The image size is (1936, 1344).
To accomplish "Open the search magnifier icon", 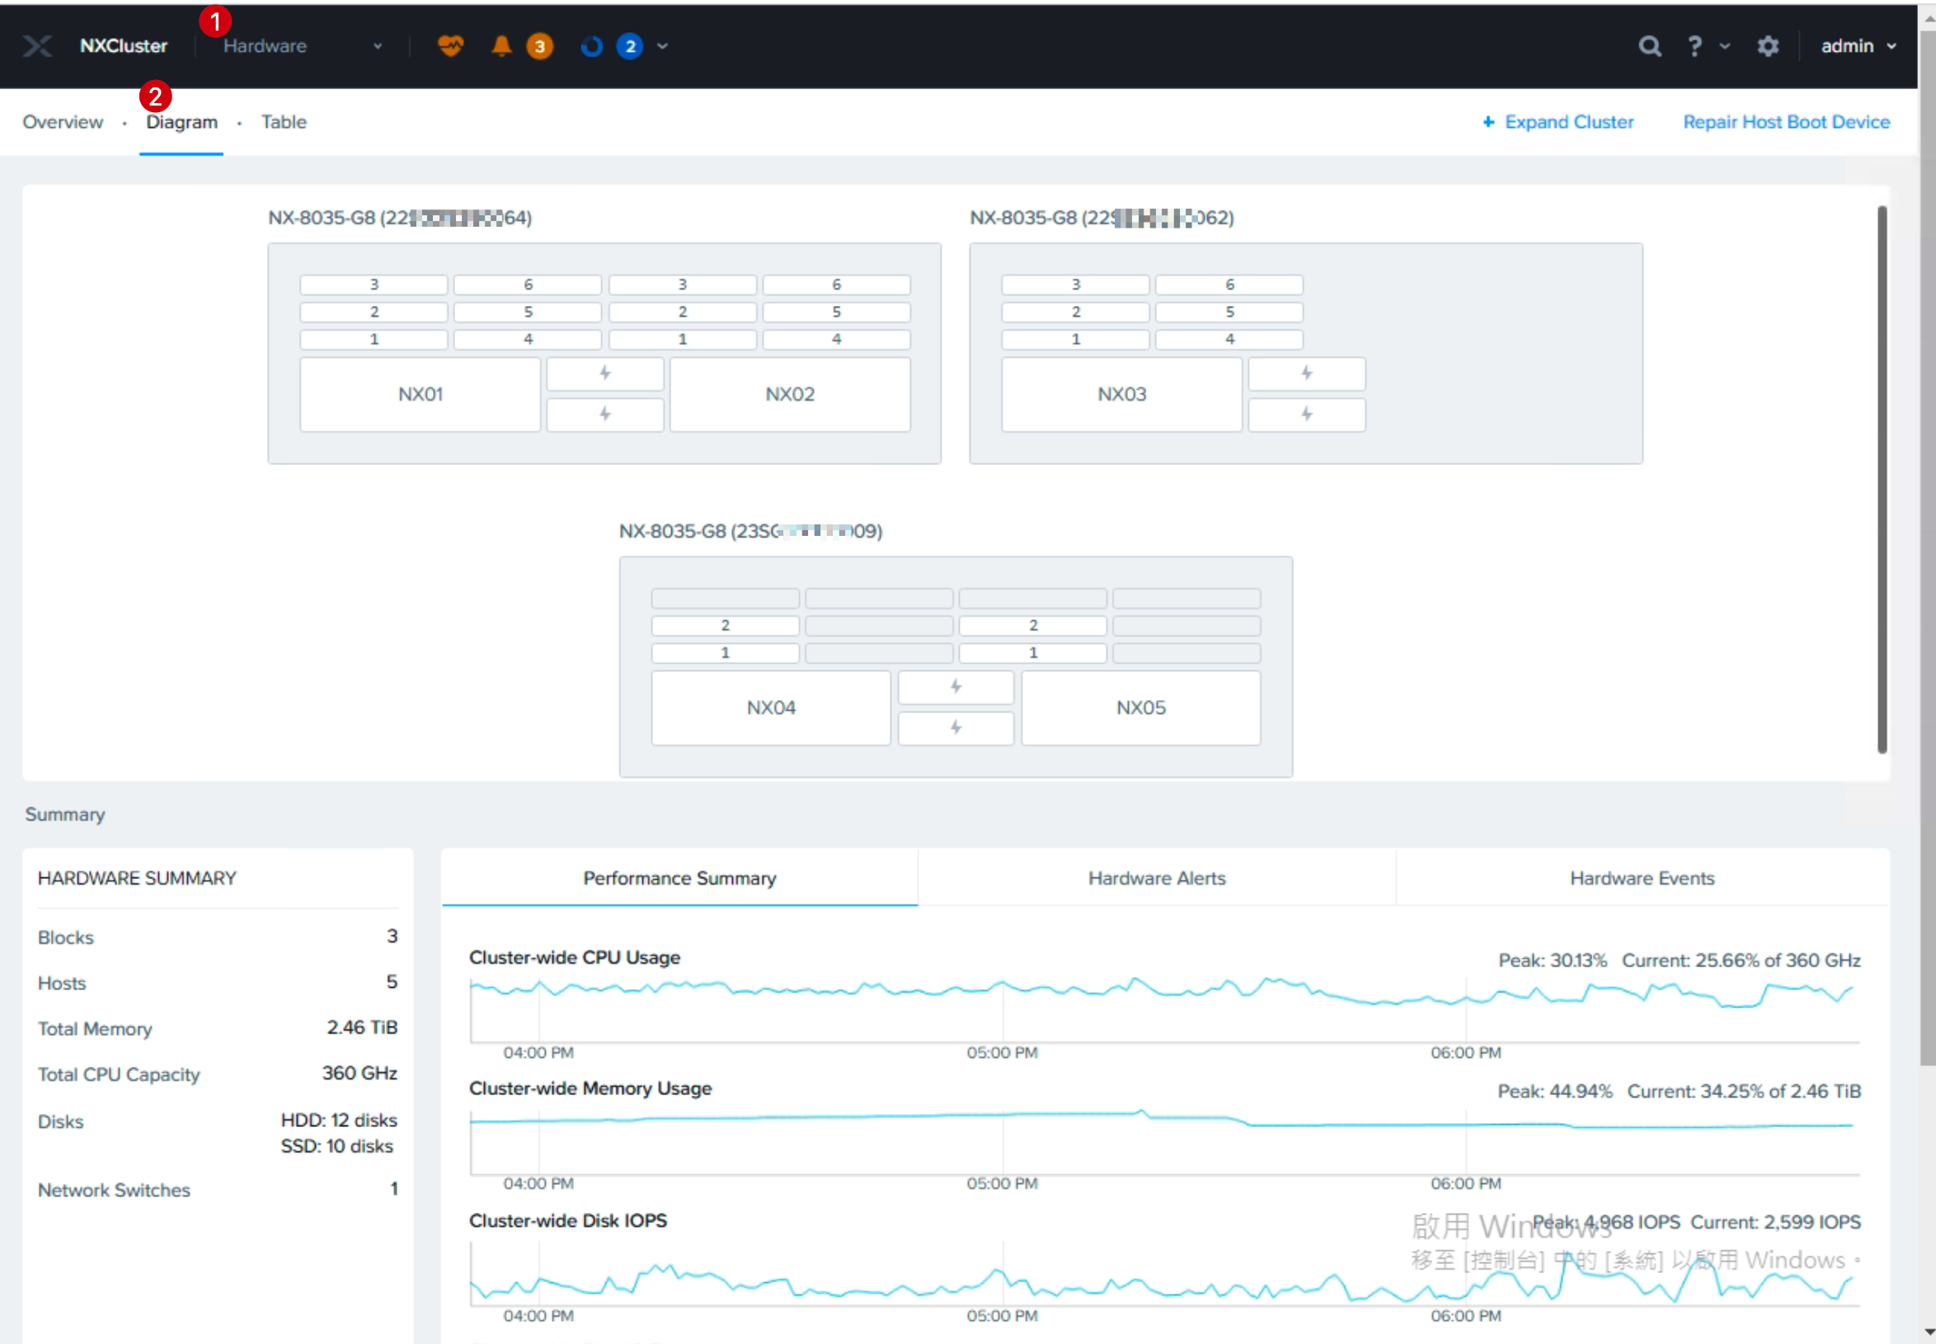I will click(1650, 45).
